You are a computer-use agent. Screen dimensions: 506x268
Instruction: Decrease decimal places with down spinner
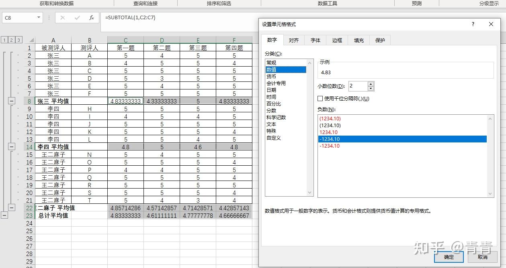[x=371, y=88]
